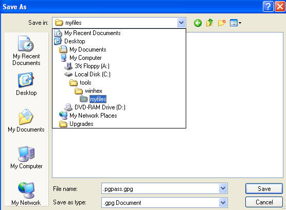Click the green Back navigation icon
Viewport: 286px width, 210px height.
(x=198, y=23)
